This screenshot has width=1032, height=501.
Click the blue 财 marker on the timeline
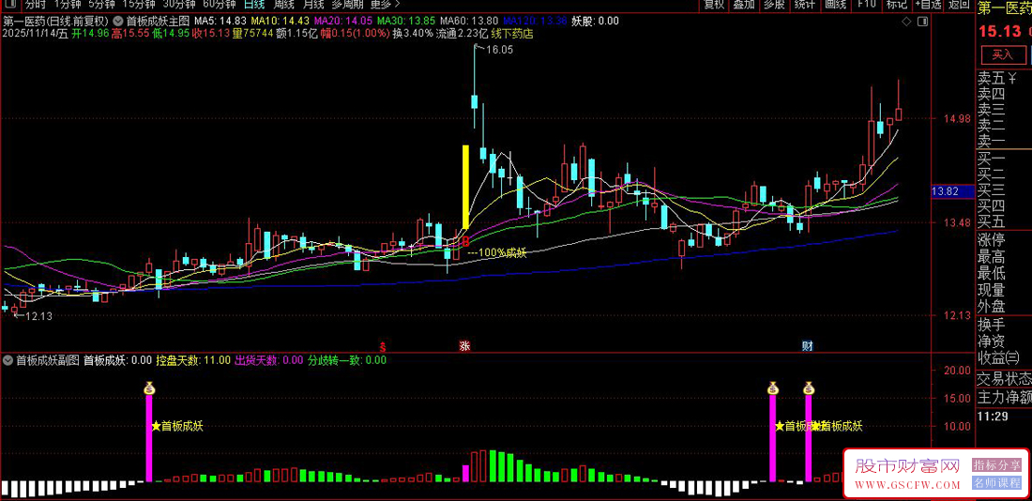coord(807,345)
